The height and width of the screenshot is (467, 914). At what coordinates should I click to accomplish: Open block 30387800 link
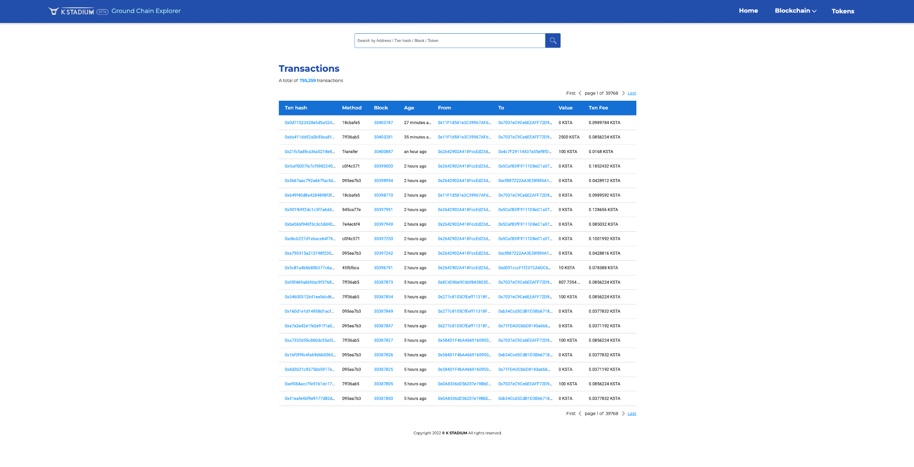(x=383, y=399)
